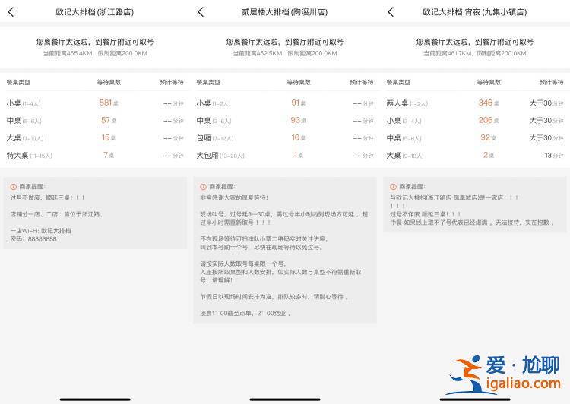Tap 预计等待 column header in 九集小镇店 panel
This screenshot has height=404, width=570.
552,82
